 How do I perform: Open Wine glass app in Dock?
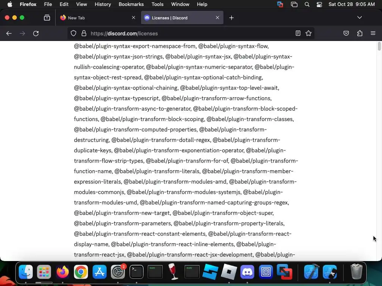173,271
